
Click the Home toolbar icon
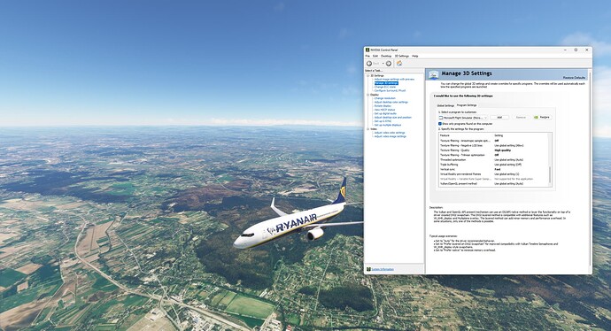click(x=399, y=64)
